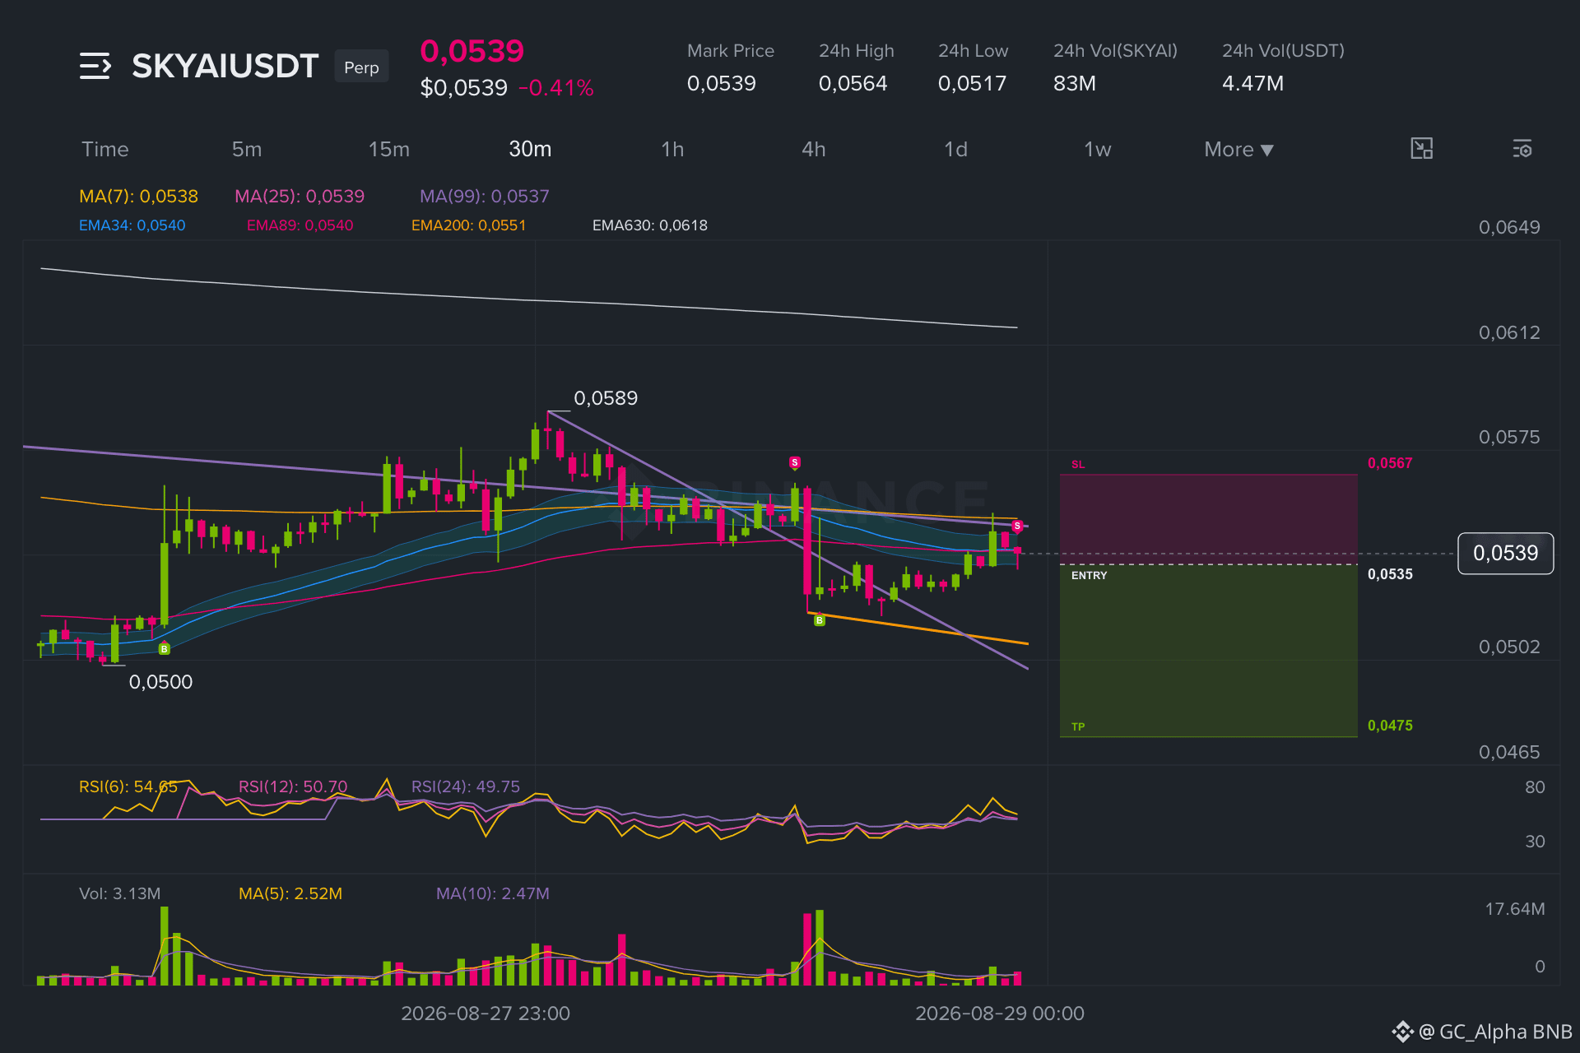Click the SKYAIUSDT pair name

click(225, 66)
